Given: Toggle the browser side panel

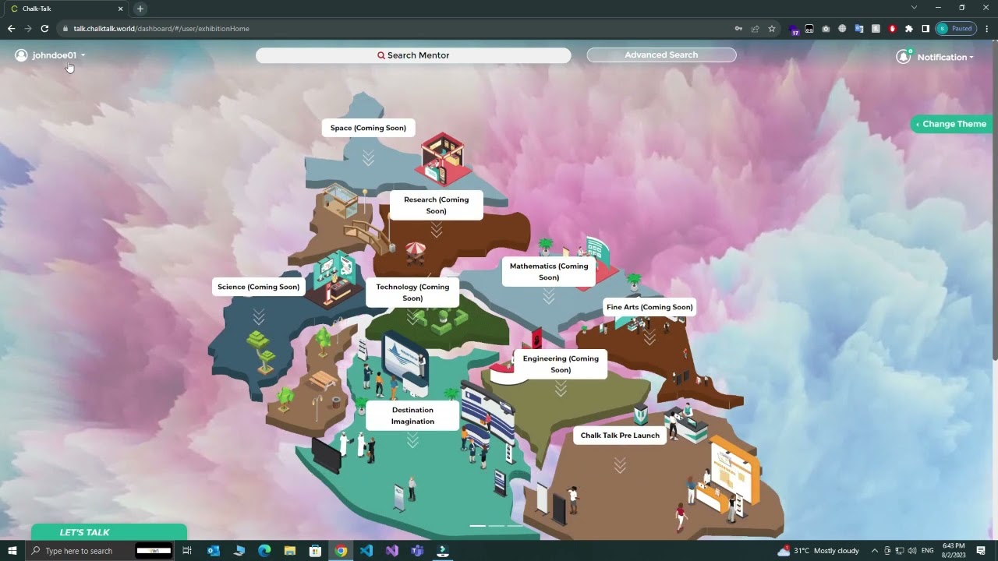Looking at the screenshot, I should point(925,29).
